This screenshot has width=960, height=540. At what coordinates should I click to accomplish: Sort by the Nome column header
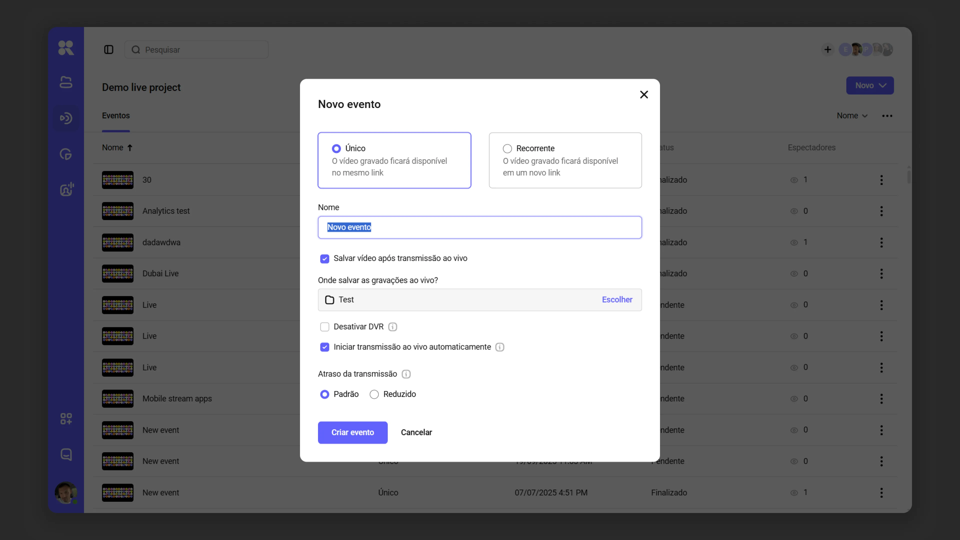pos(117,147)
